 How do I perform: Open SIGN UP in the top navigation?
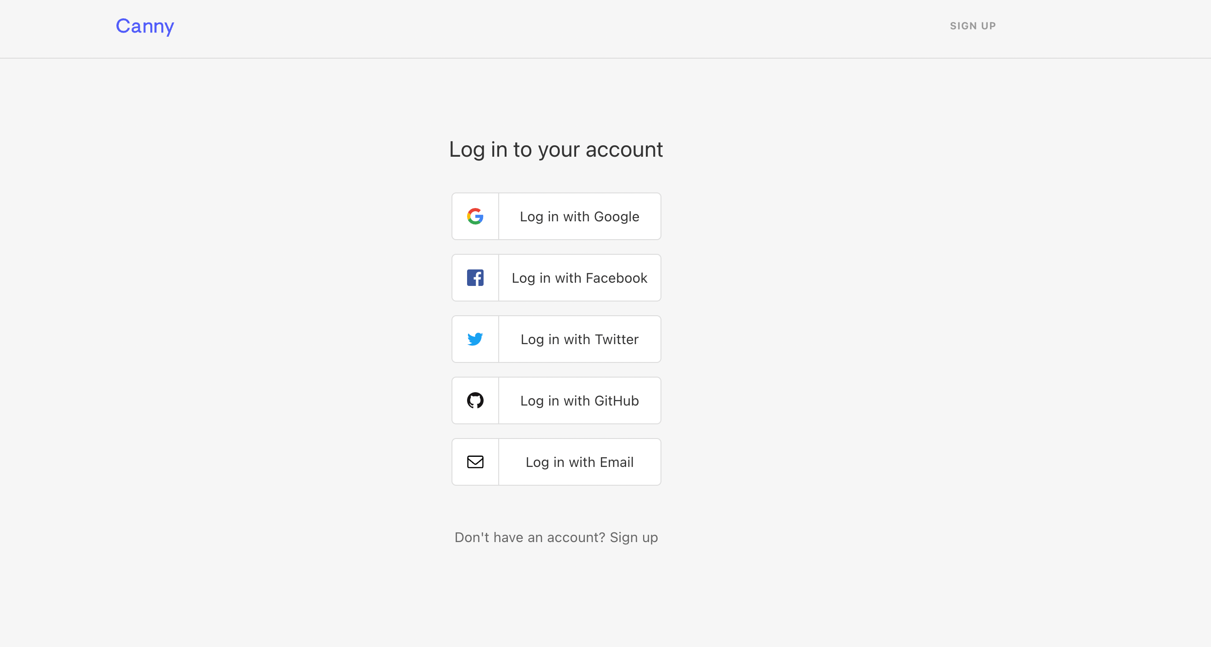(x=973, y=26)
